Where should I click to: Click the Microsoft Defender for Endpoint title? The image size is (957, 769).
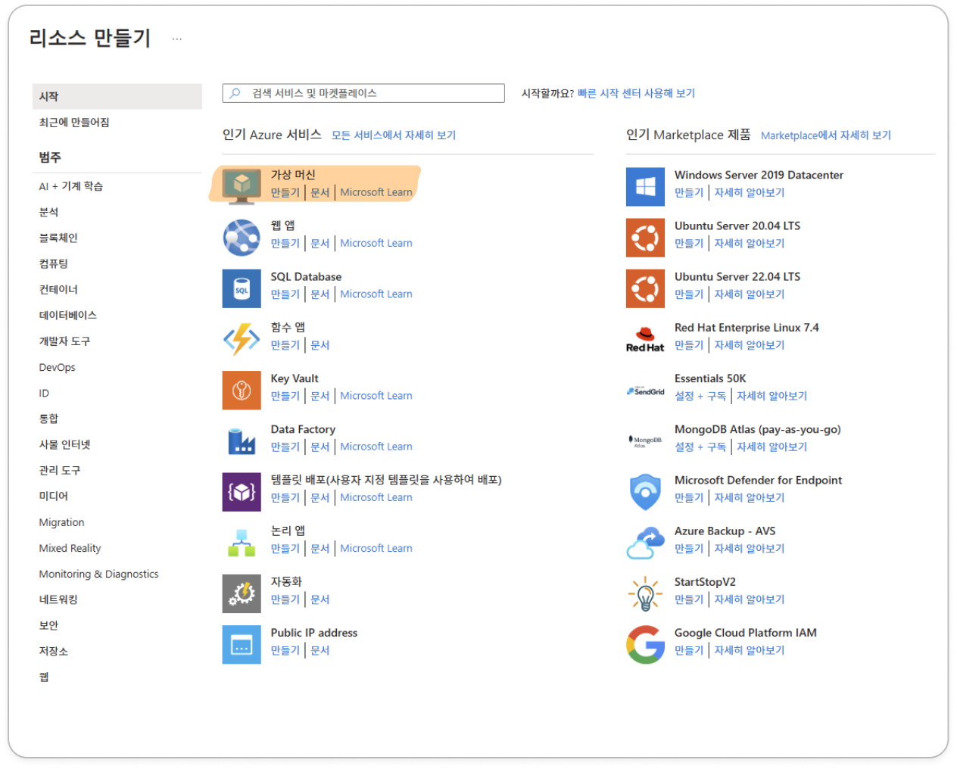(x=758, y=480)
